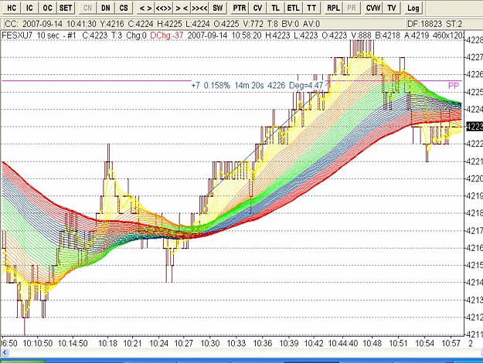Click the highlighted 4223 current price label
The height and width of the screenshot is (363, 483).
(474, 127)
